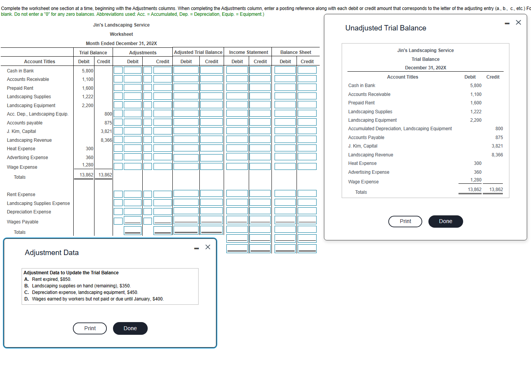Image resolution: width=531 pixels, height=366 pixels.
Task: Select Landscaping Supplies adjustments credit amount field
Action: [x=163, y=96]
